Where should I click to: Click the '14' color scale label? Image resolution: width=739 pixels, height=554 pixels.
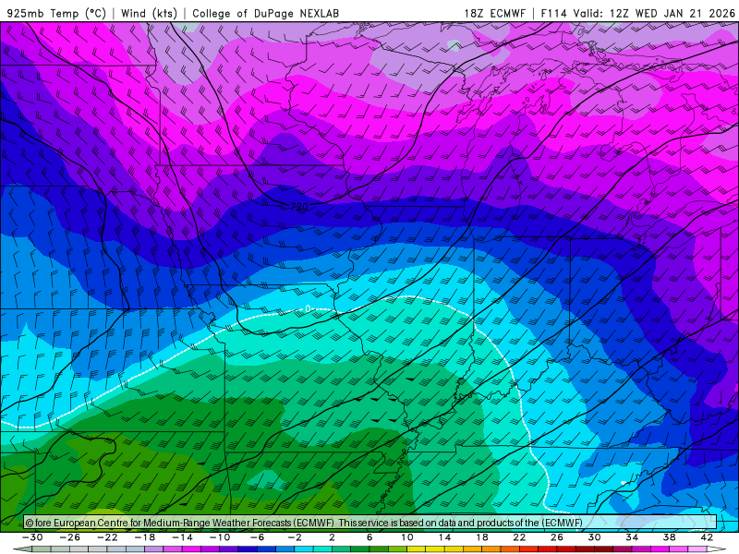[444, 537]
